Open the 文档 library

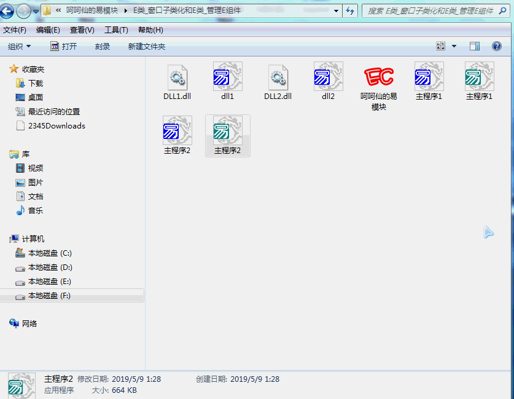[x=36, y=197]
